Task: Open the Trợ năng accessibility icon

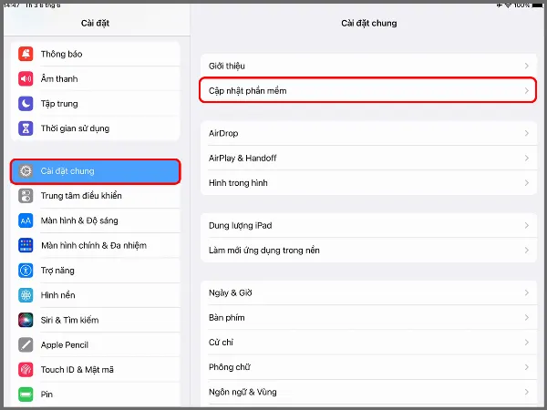Action: coord(26,271)
